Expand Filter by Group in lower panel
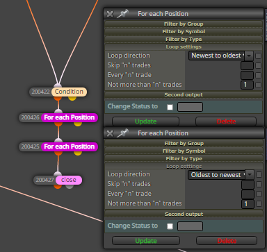267x252 pixels. pyautogui.click(x=184, y=144)
